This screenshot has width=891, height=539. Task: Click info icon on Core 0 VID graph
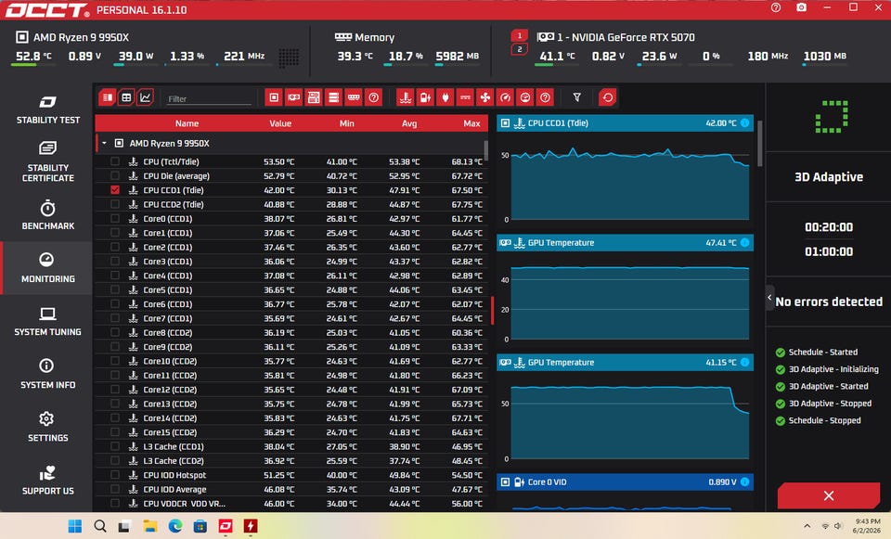tap(744, 482)
